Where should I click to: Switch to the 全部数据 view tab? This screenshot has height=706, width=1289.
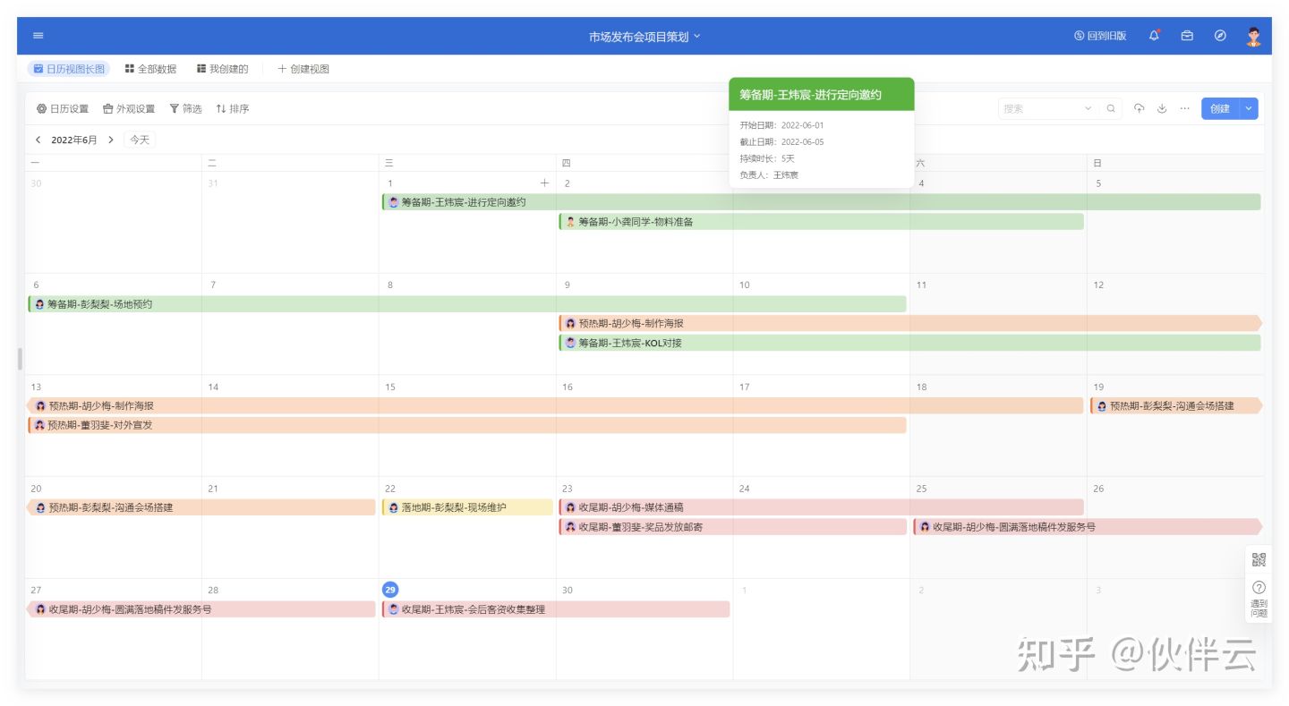click(150, 69)
